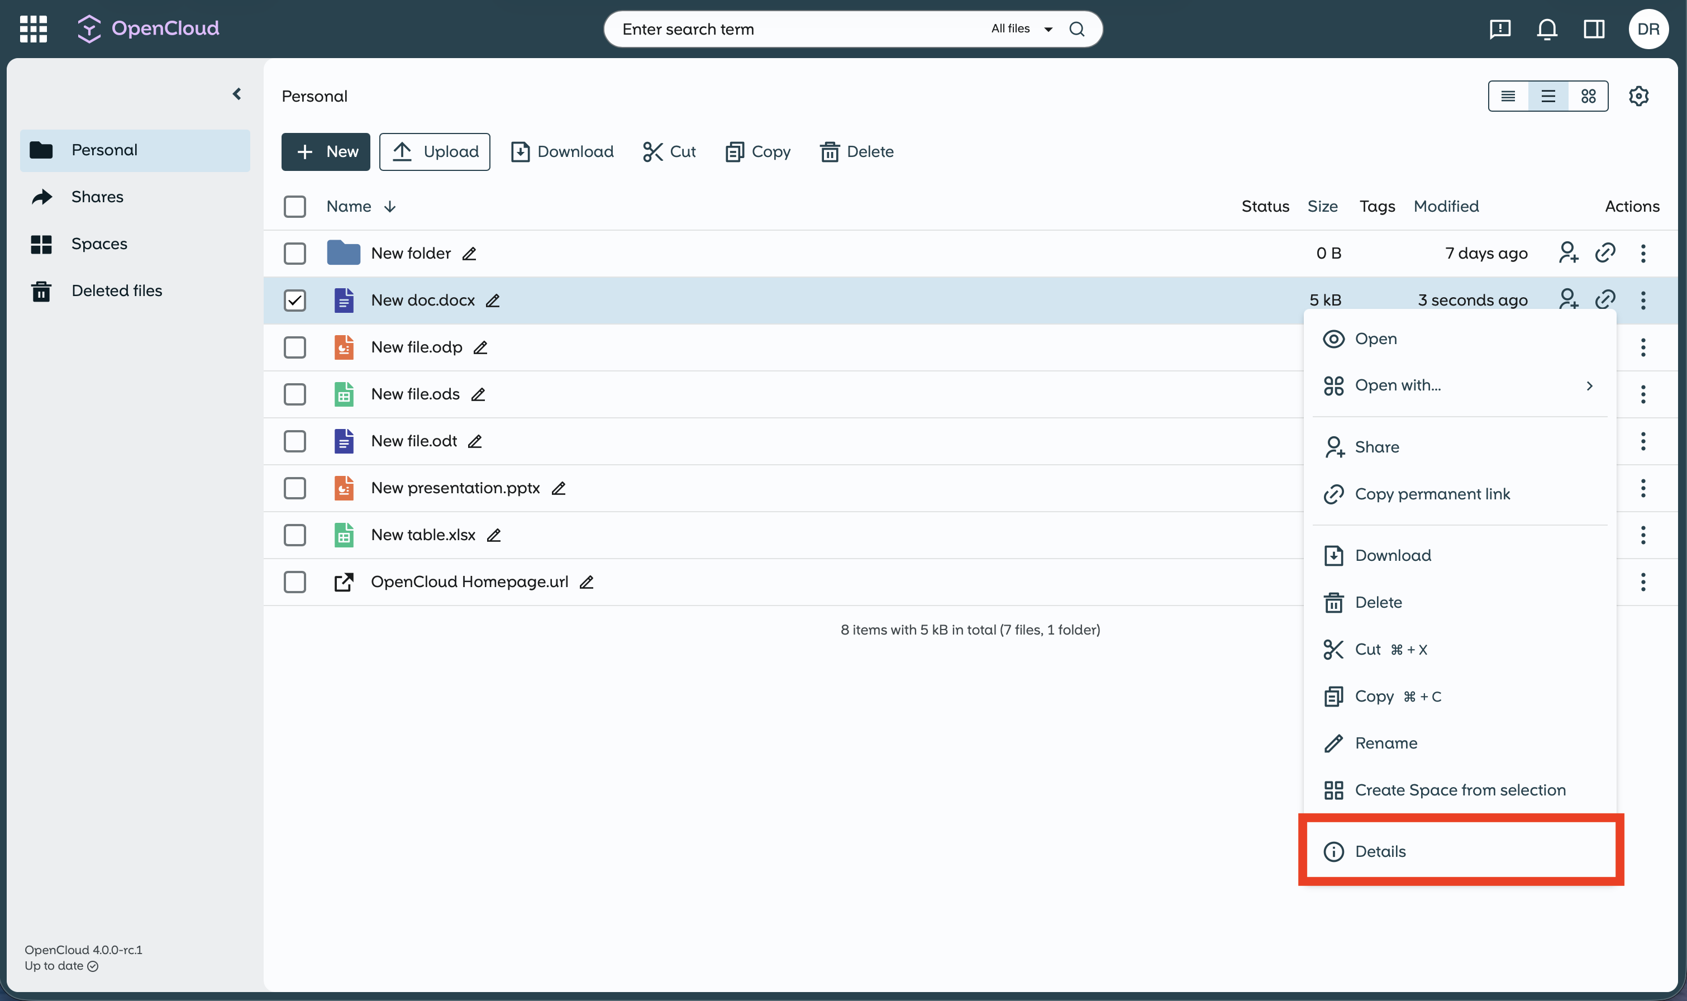Open notifications bell icon
This screenshot has height=1001, width=1687.
point(1546,29)
